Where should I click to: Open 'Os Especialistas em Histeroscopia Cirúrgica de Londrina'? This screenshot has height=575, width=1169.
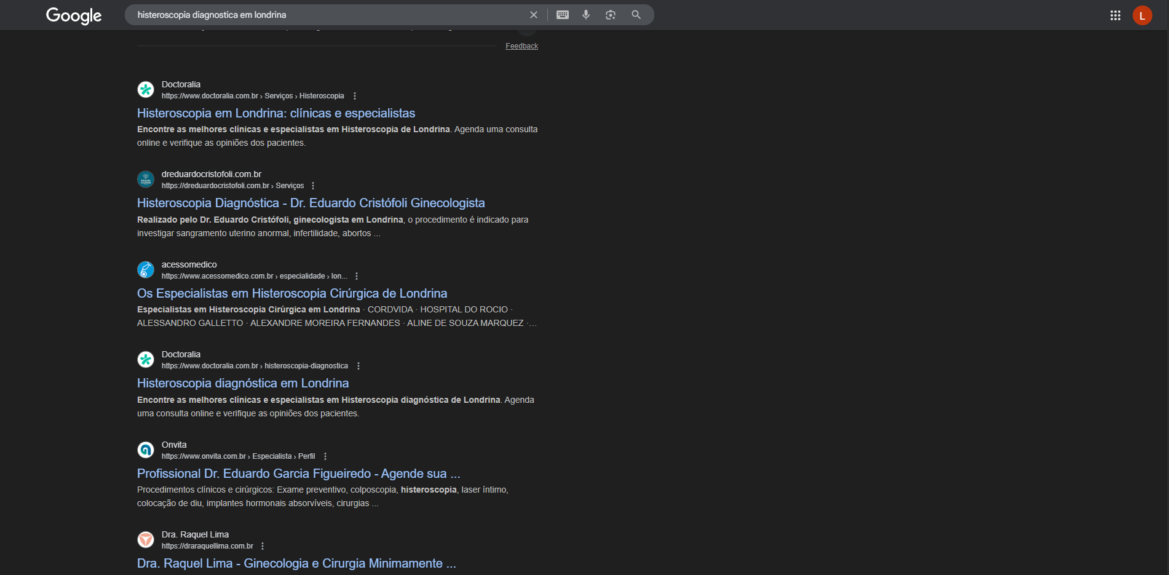(x=292, y=293)
